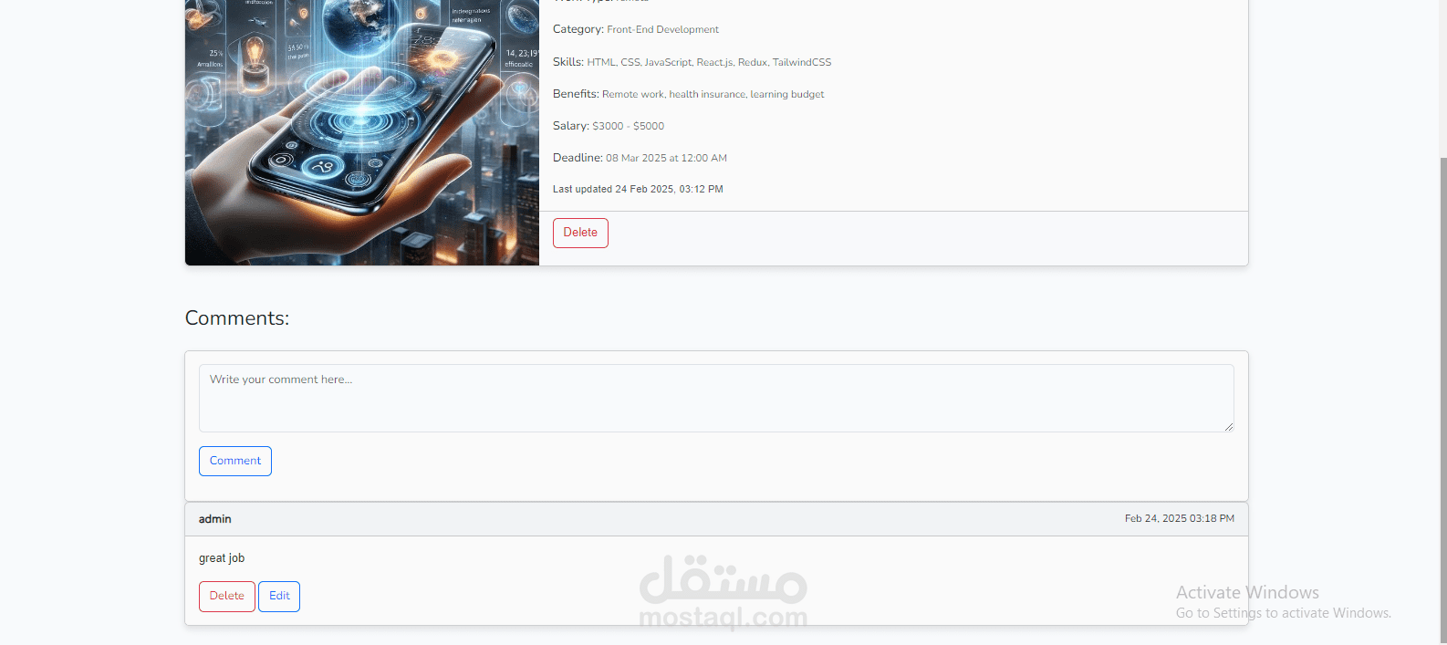Focus the 'Write your comment here...' textarea
1447x645 pixels.
pyautogui.click(x=716, y=398)
